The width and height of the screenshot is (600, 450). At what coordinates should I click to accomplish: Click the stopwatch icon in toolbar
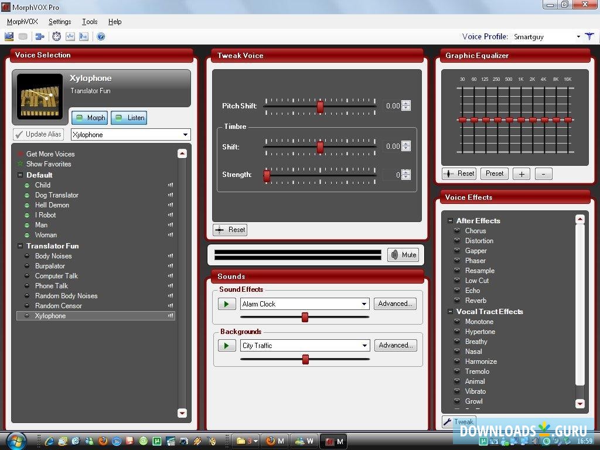(57, 36)
